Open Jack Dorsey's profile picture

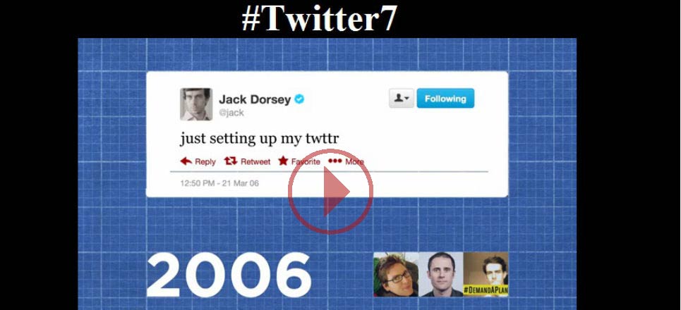[x=196, y=104]
